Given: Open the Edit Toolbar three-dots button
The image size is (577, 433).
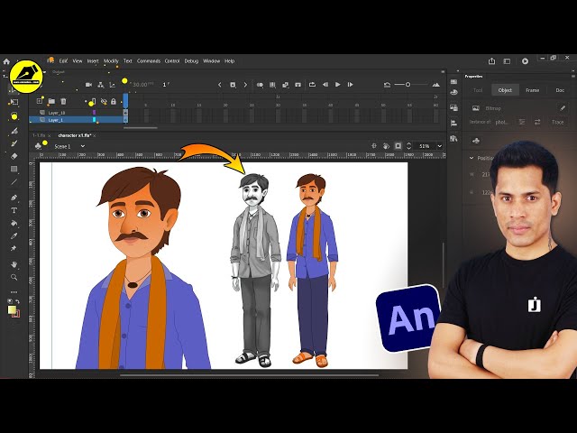Looking at the screenshot, I should [x=14, y=292].
